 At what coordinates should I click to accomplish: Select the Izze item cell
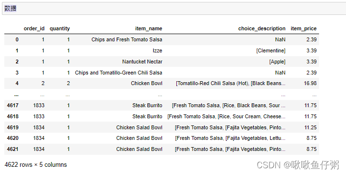pyautogui.click(x=157, y=50)
